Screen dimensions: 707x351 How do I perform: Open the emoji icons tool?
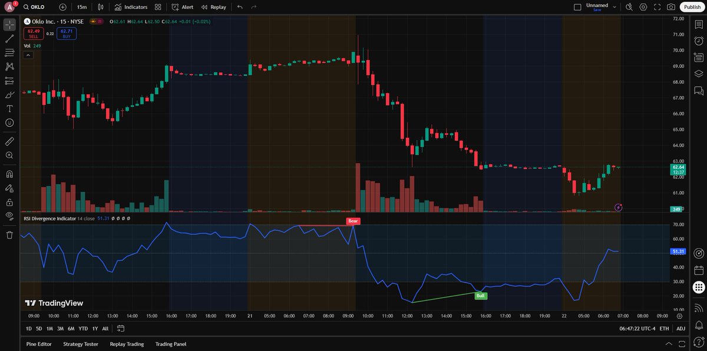(x=9, y=122)
